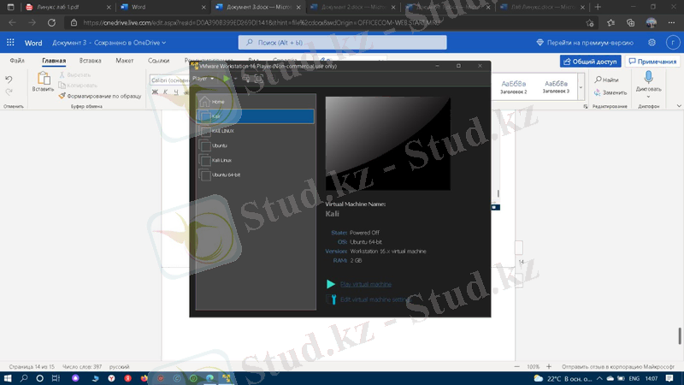The width and height of the screenshot is (684, 385).
Task: Click the green Play button in VMware toolbar
Action: (226, 79)
